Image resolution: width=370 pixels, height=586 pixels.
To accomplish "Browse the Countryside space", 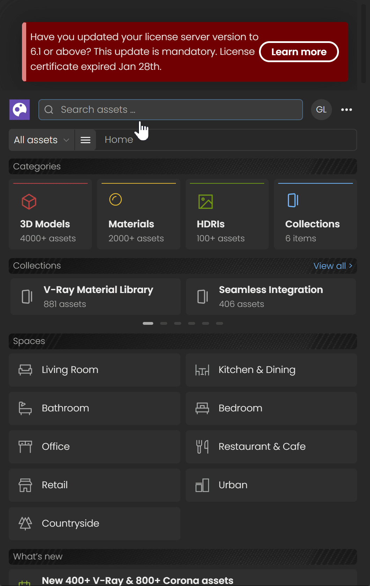I will (95, 523).
